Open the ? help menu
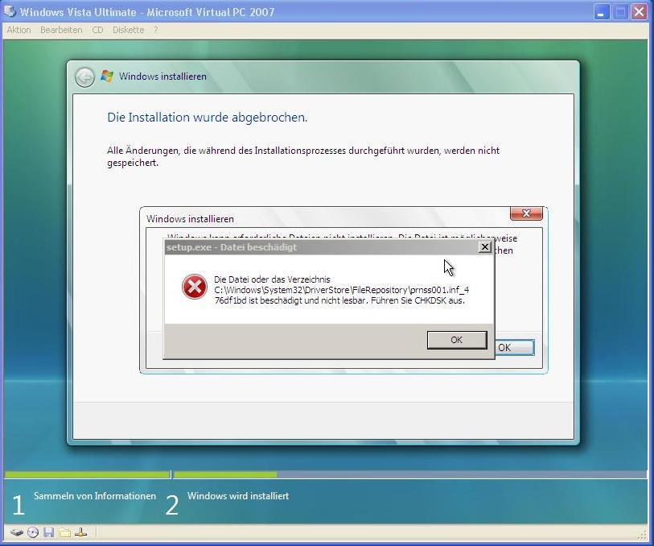The image size is (654, 546). (155, 30)
